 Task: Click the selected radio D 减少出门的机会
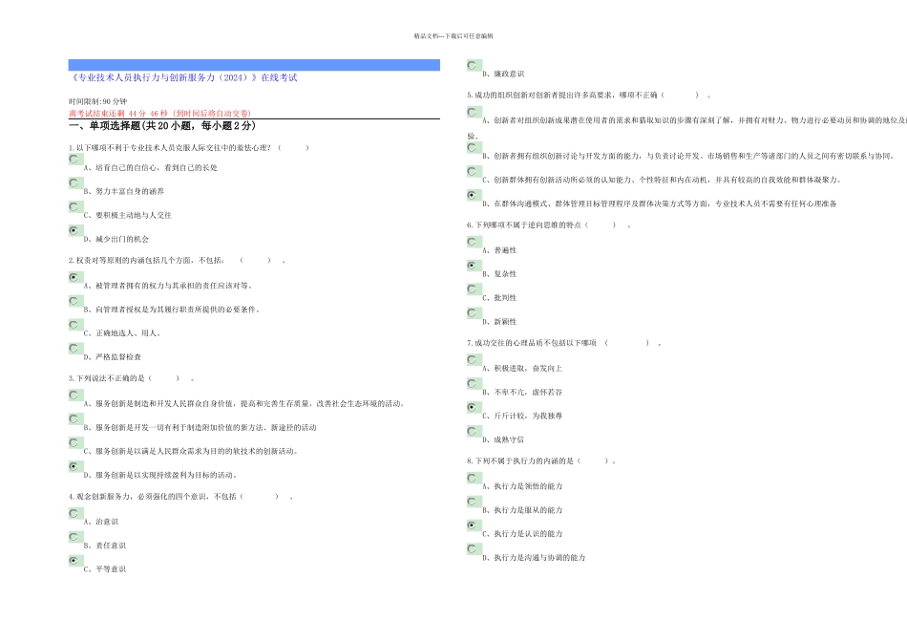pyautogui.click(x=74, y=230)
